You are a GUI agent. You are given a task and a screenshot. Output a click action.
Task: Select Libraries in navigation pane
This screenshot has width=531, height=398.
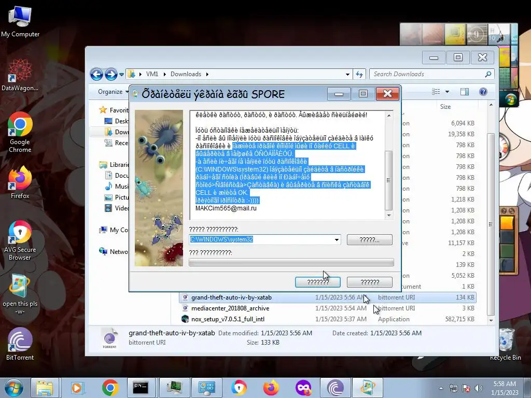(x=115, y=164)
